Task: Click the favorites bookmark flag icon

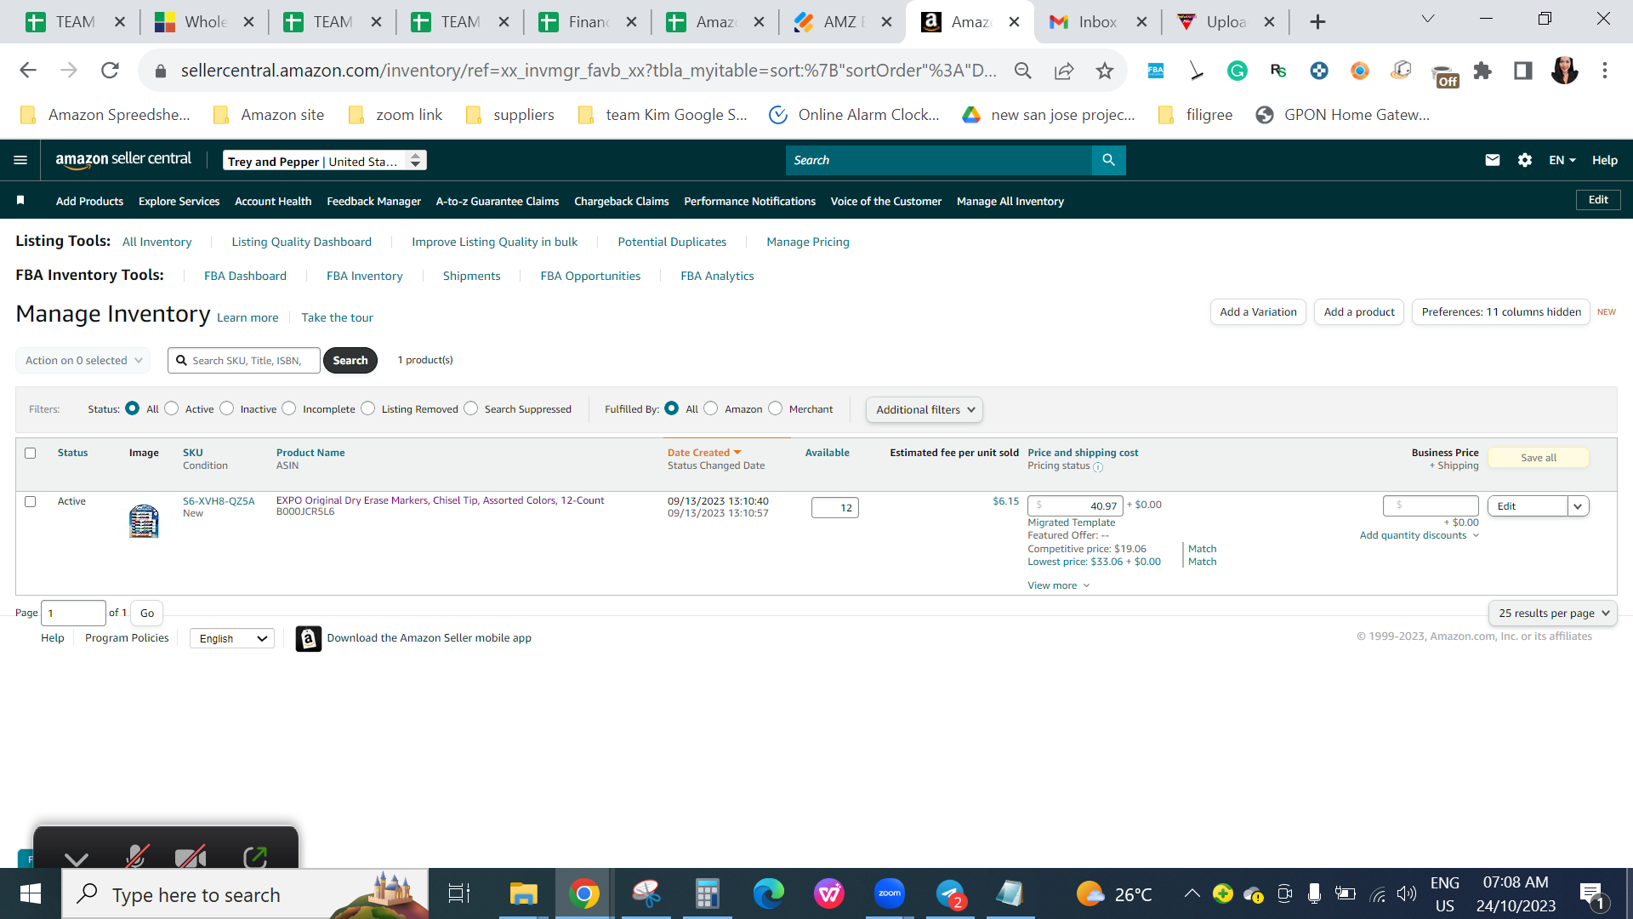Action: [20, 201]
